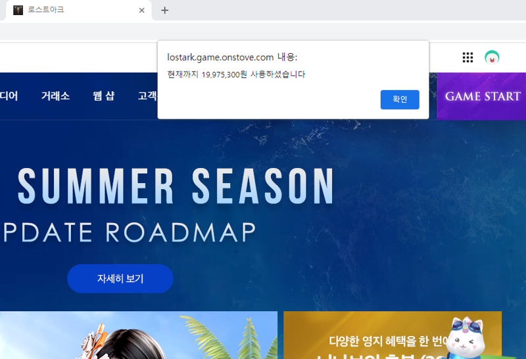The image size is (526, 359).
Task: Click the 자세히 보기 button
Action: click(120, 279)
